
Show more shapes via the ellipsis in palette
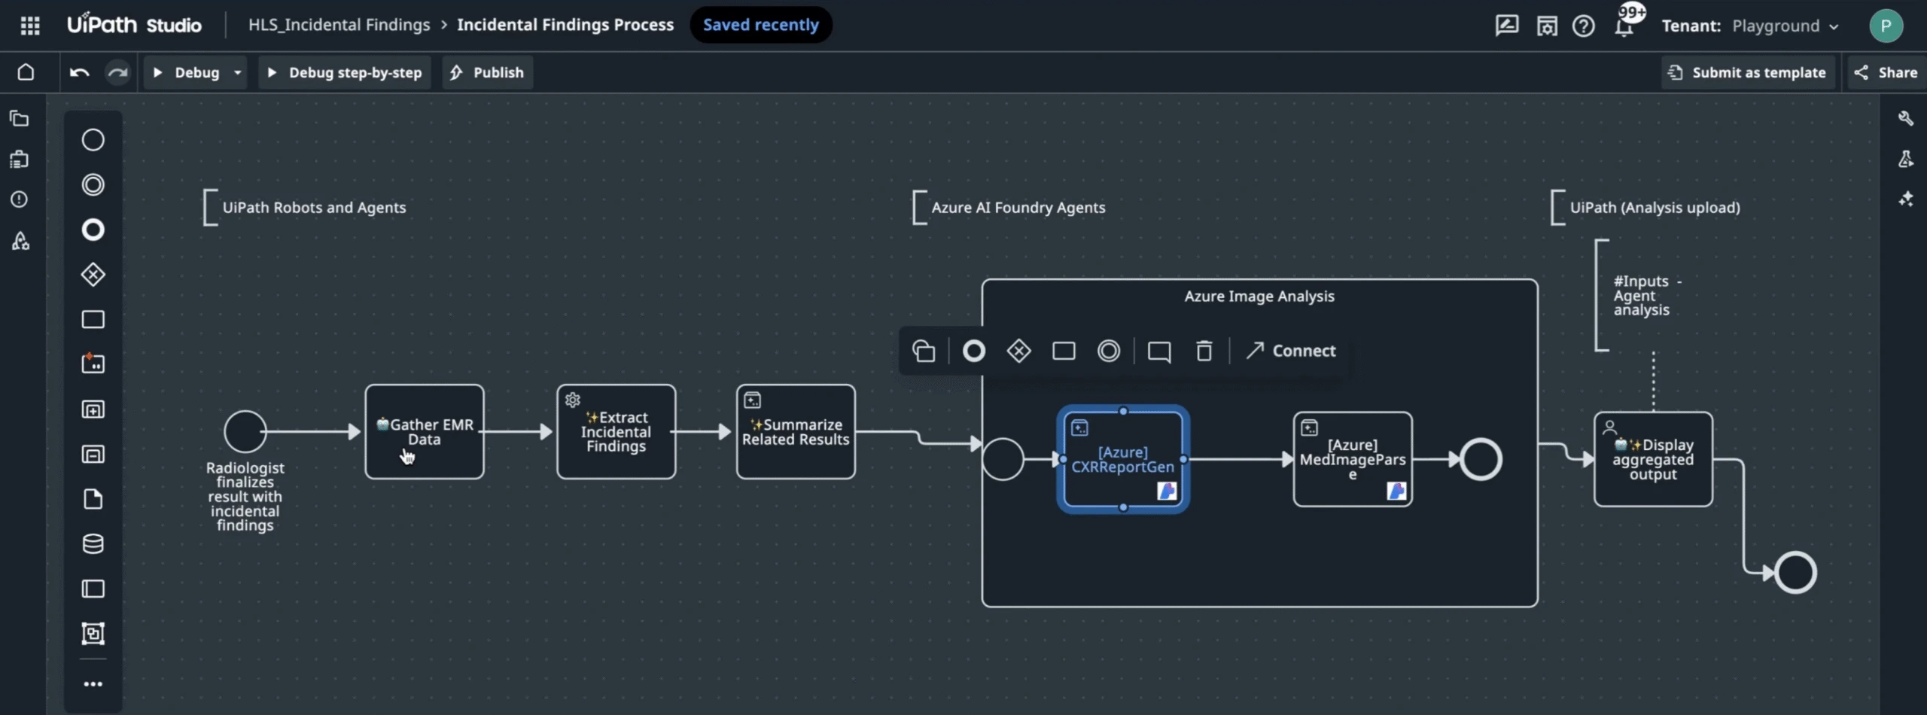click(93, 683)
